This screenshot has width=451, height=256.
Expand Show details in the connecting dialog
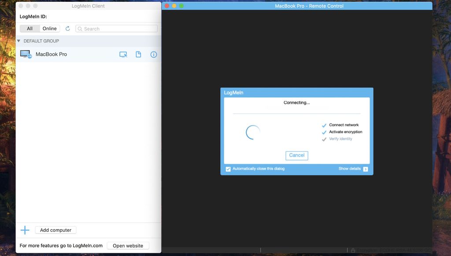pyautogui.click(x=350, y=168)
